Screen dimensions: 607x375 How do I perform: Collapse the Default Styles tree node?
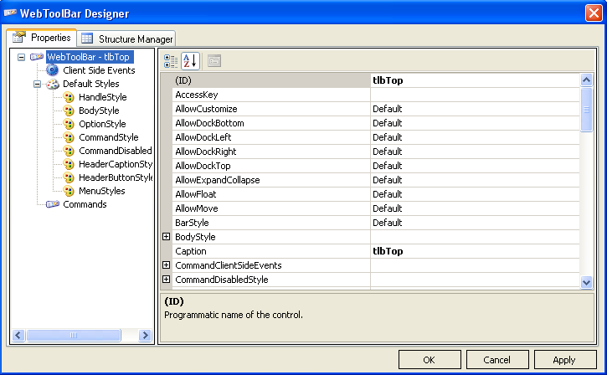(x=37, y=84)
